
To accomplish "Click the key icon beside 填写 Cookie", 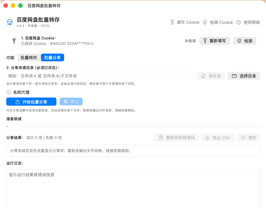I will click(x=172, y=22).
